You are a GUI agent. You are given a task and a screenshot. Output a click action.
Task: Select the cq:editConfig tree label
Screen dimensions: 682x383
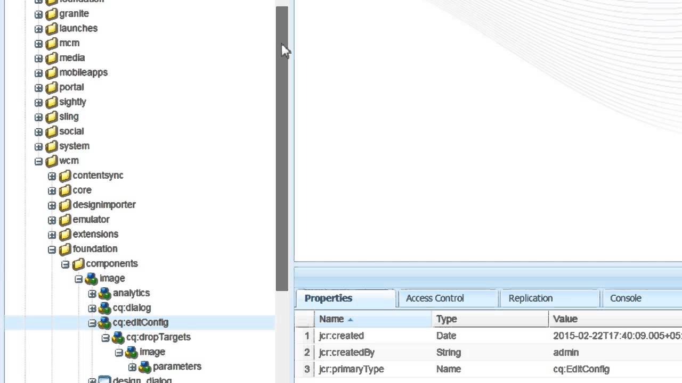pyautogui.click(x=141, y=323)
